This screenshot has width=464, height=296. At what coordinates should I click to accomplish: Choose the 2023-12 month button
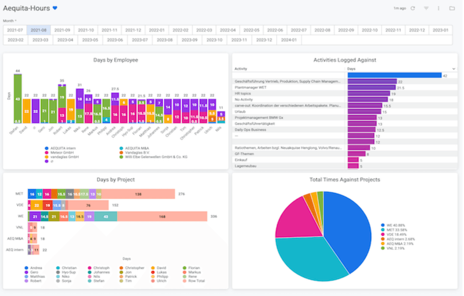tap(264, 40)
